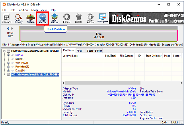Click the Attribute value SSD
This screenshot has height=126, width=185.
[133, 98]
